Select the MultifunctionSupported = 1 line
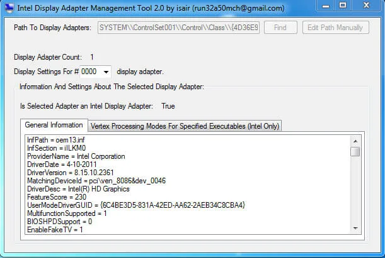The width and height of the screenshot is (385, 258). 67,213
